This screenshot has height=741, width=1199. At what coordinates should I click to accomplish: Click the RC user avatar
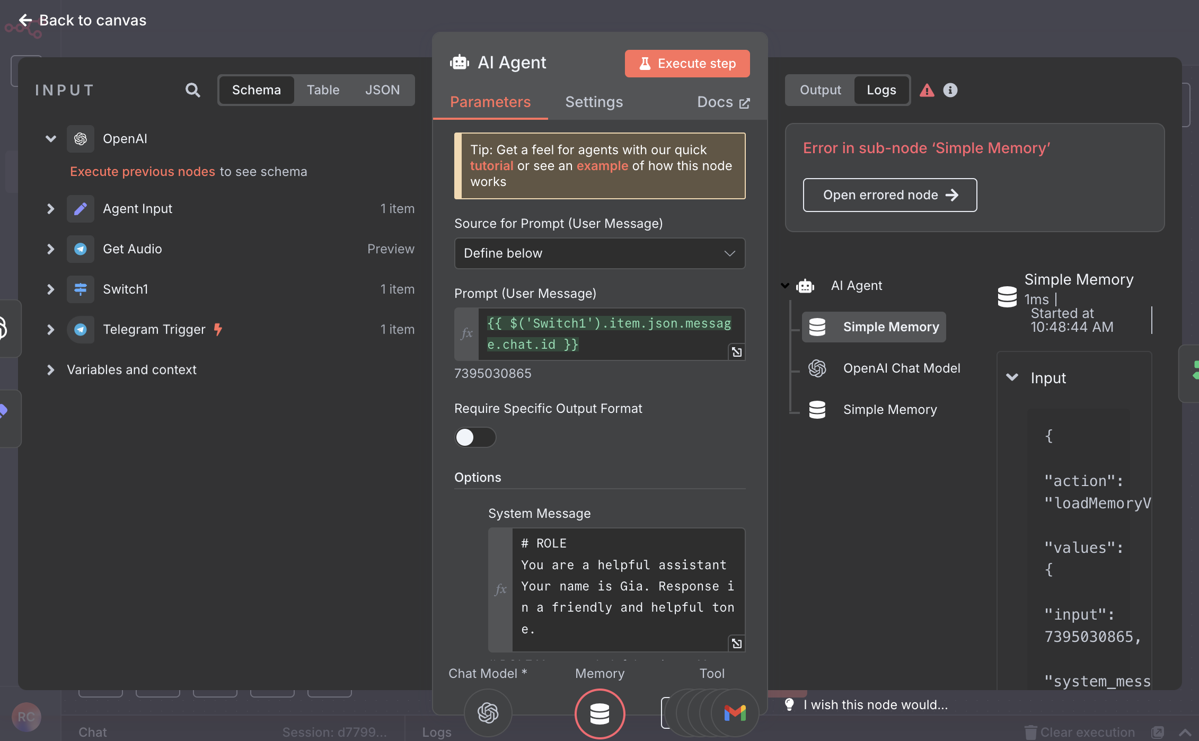point(27,717)
